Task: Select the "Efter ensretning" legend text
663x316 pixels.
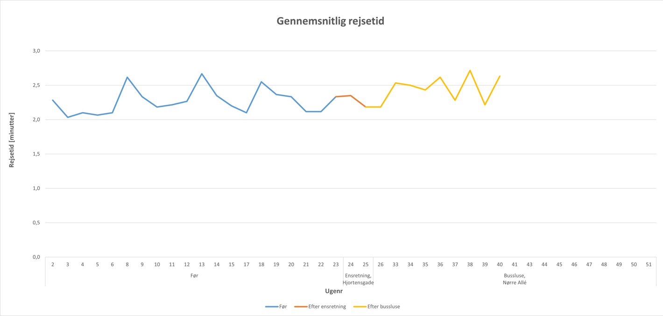Action: (327, 307)
